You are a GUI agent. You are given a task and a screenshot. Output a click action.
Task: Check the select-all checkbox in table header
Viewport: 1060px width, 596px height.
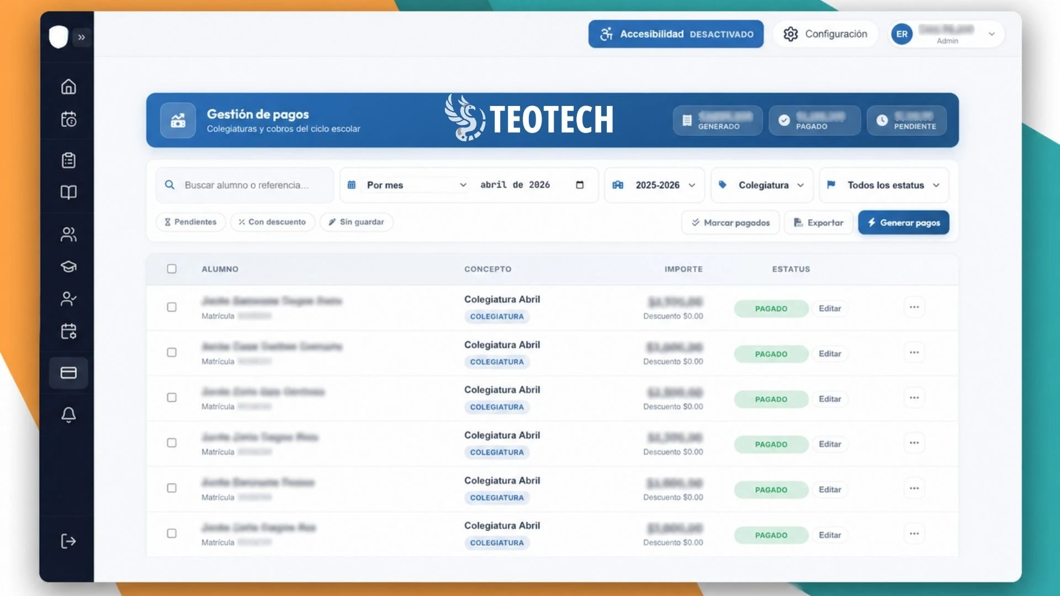click(x=172, y=269)
